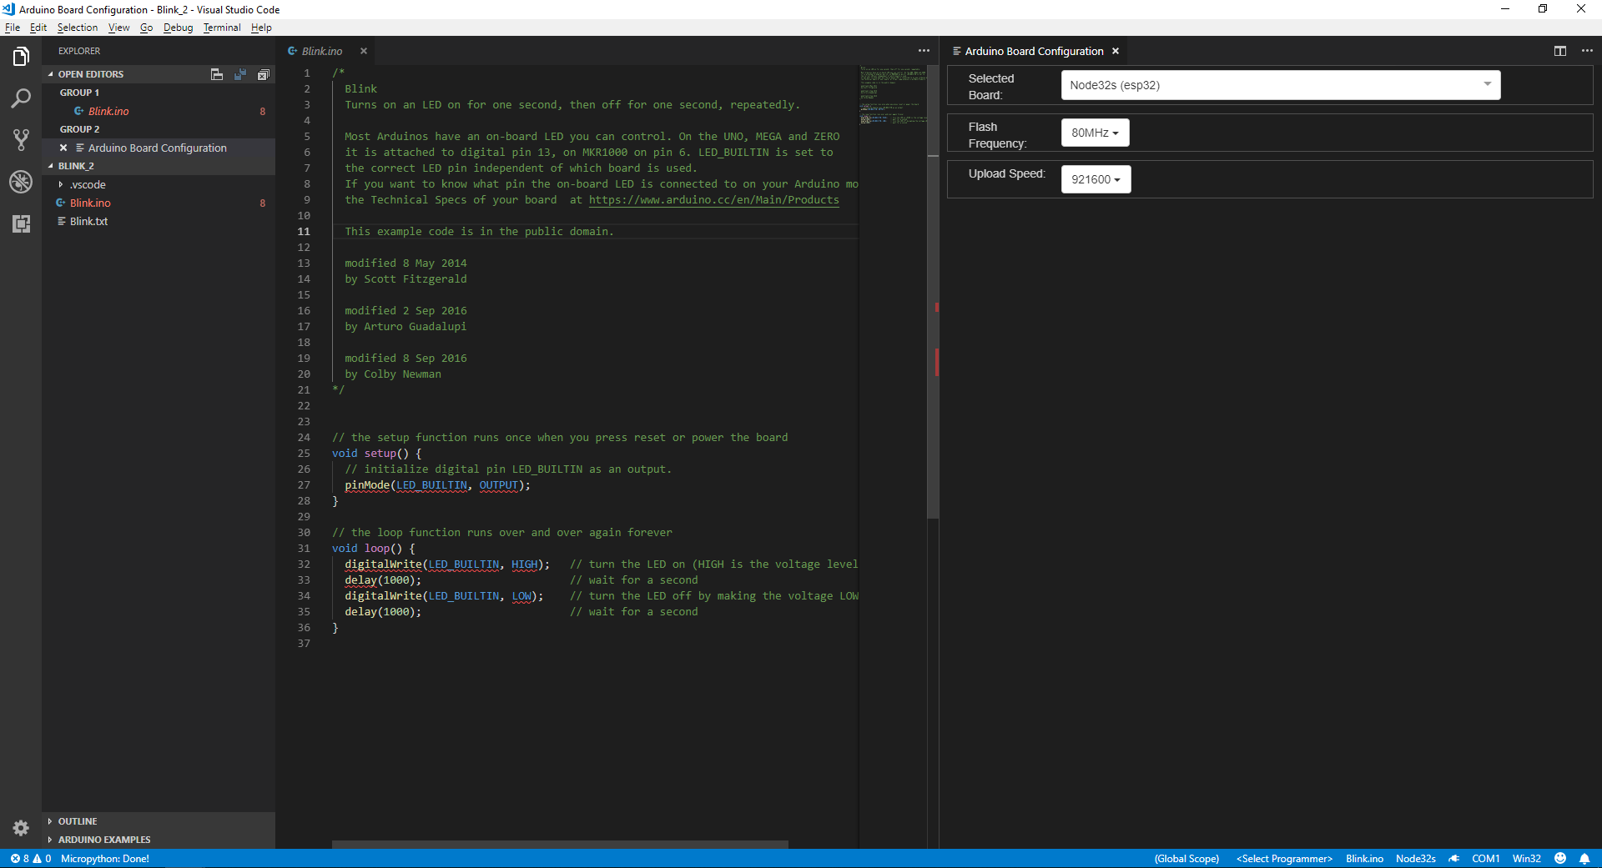Open the Go menu

[x=147, y=28]
